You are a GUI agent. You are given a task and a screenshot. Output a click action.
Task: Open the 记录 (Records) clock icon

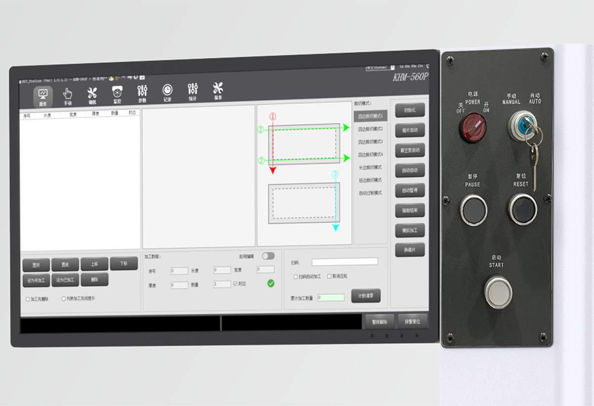[x=167, y=91]
